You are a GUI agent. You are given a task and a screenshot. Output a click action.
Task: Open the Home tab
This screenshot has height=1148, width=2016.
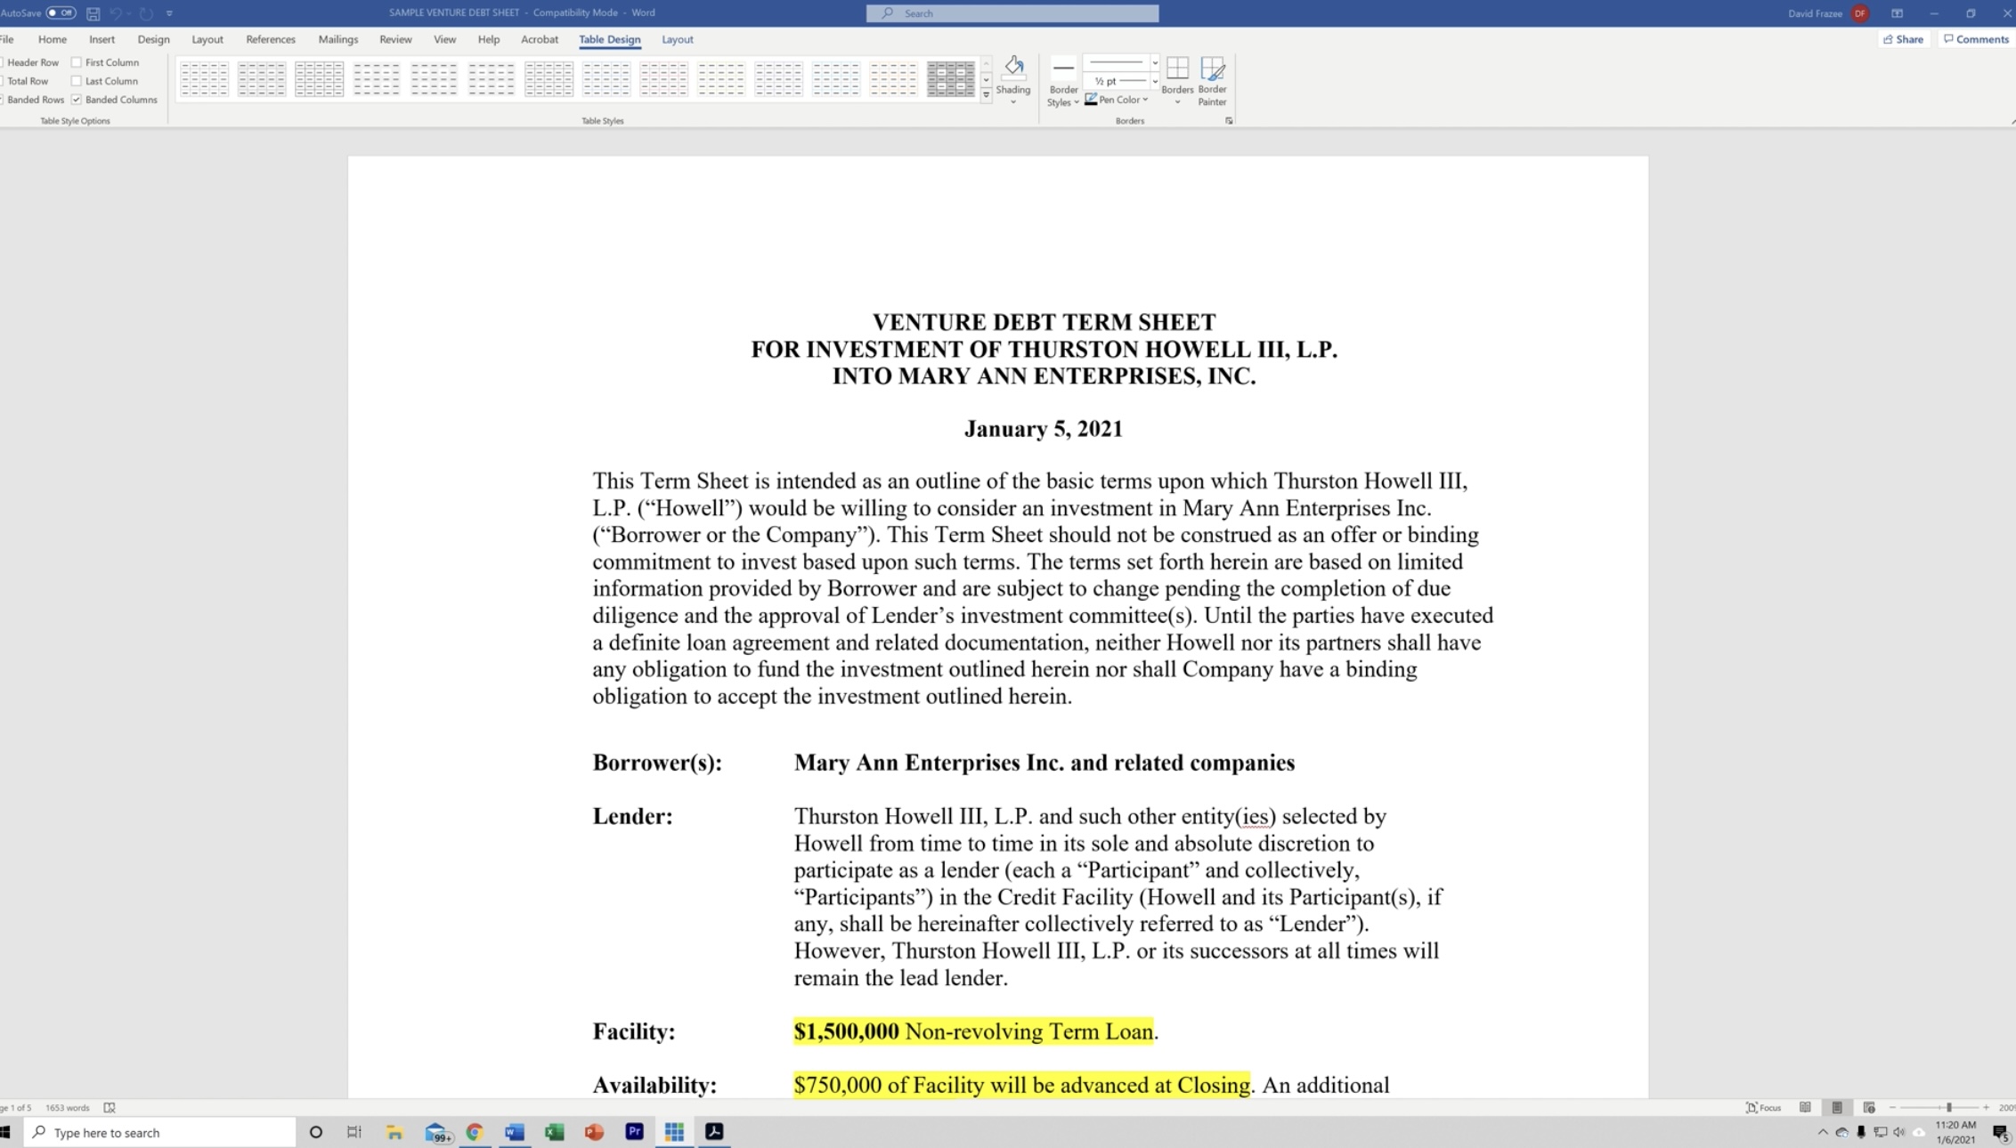click(53, 39)
